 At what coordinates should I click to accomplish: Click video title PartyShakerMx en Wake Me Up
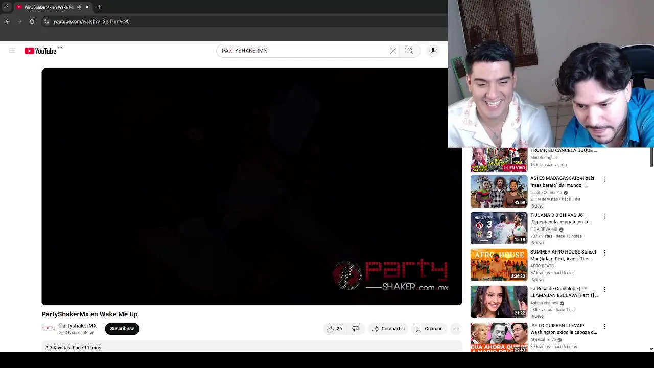click(x=89, y=314)
